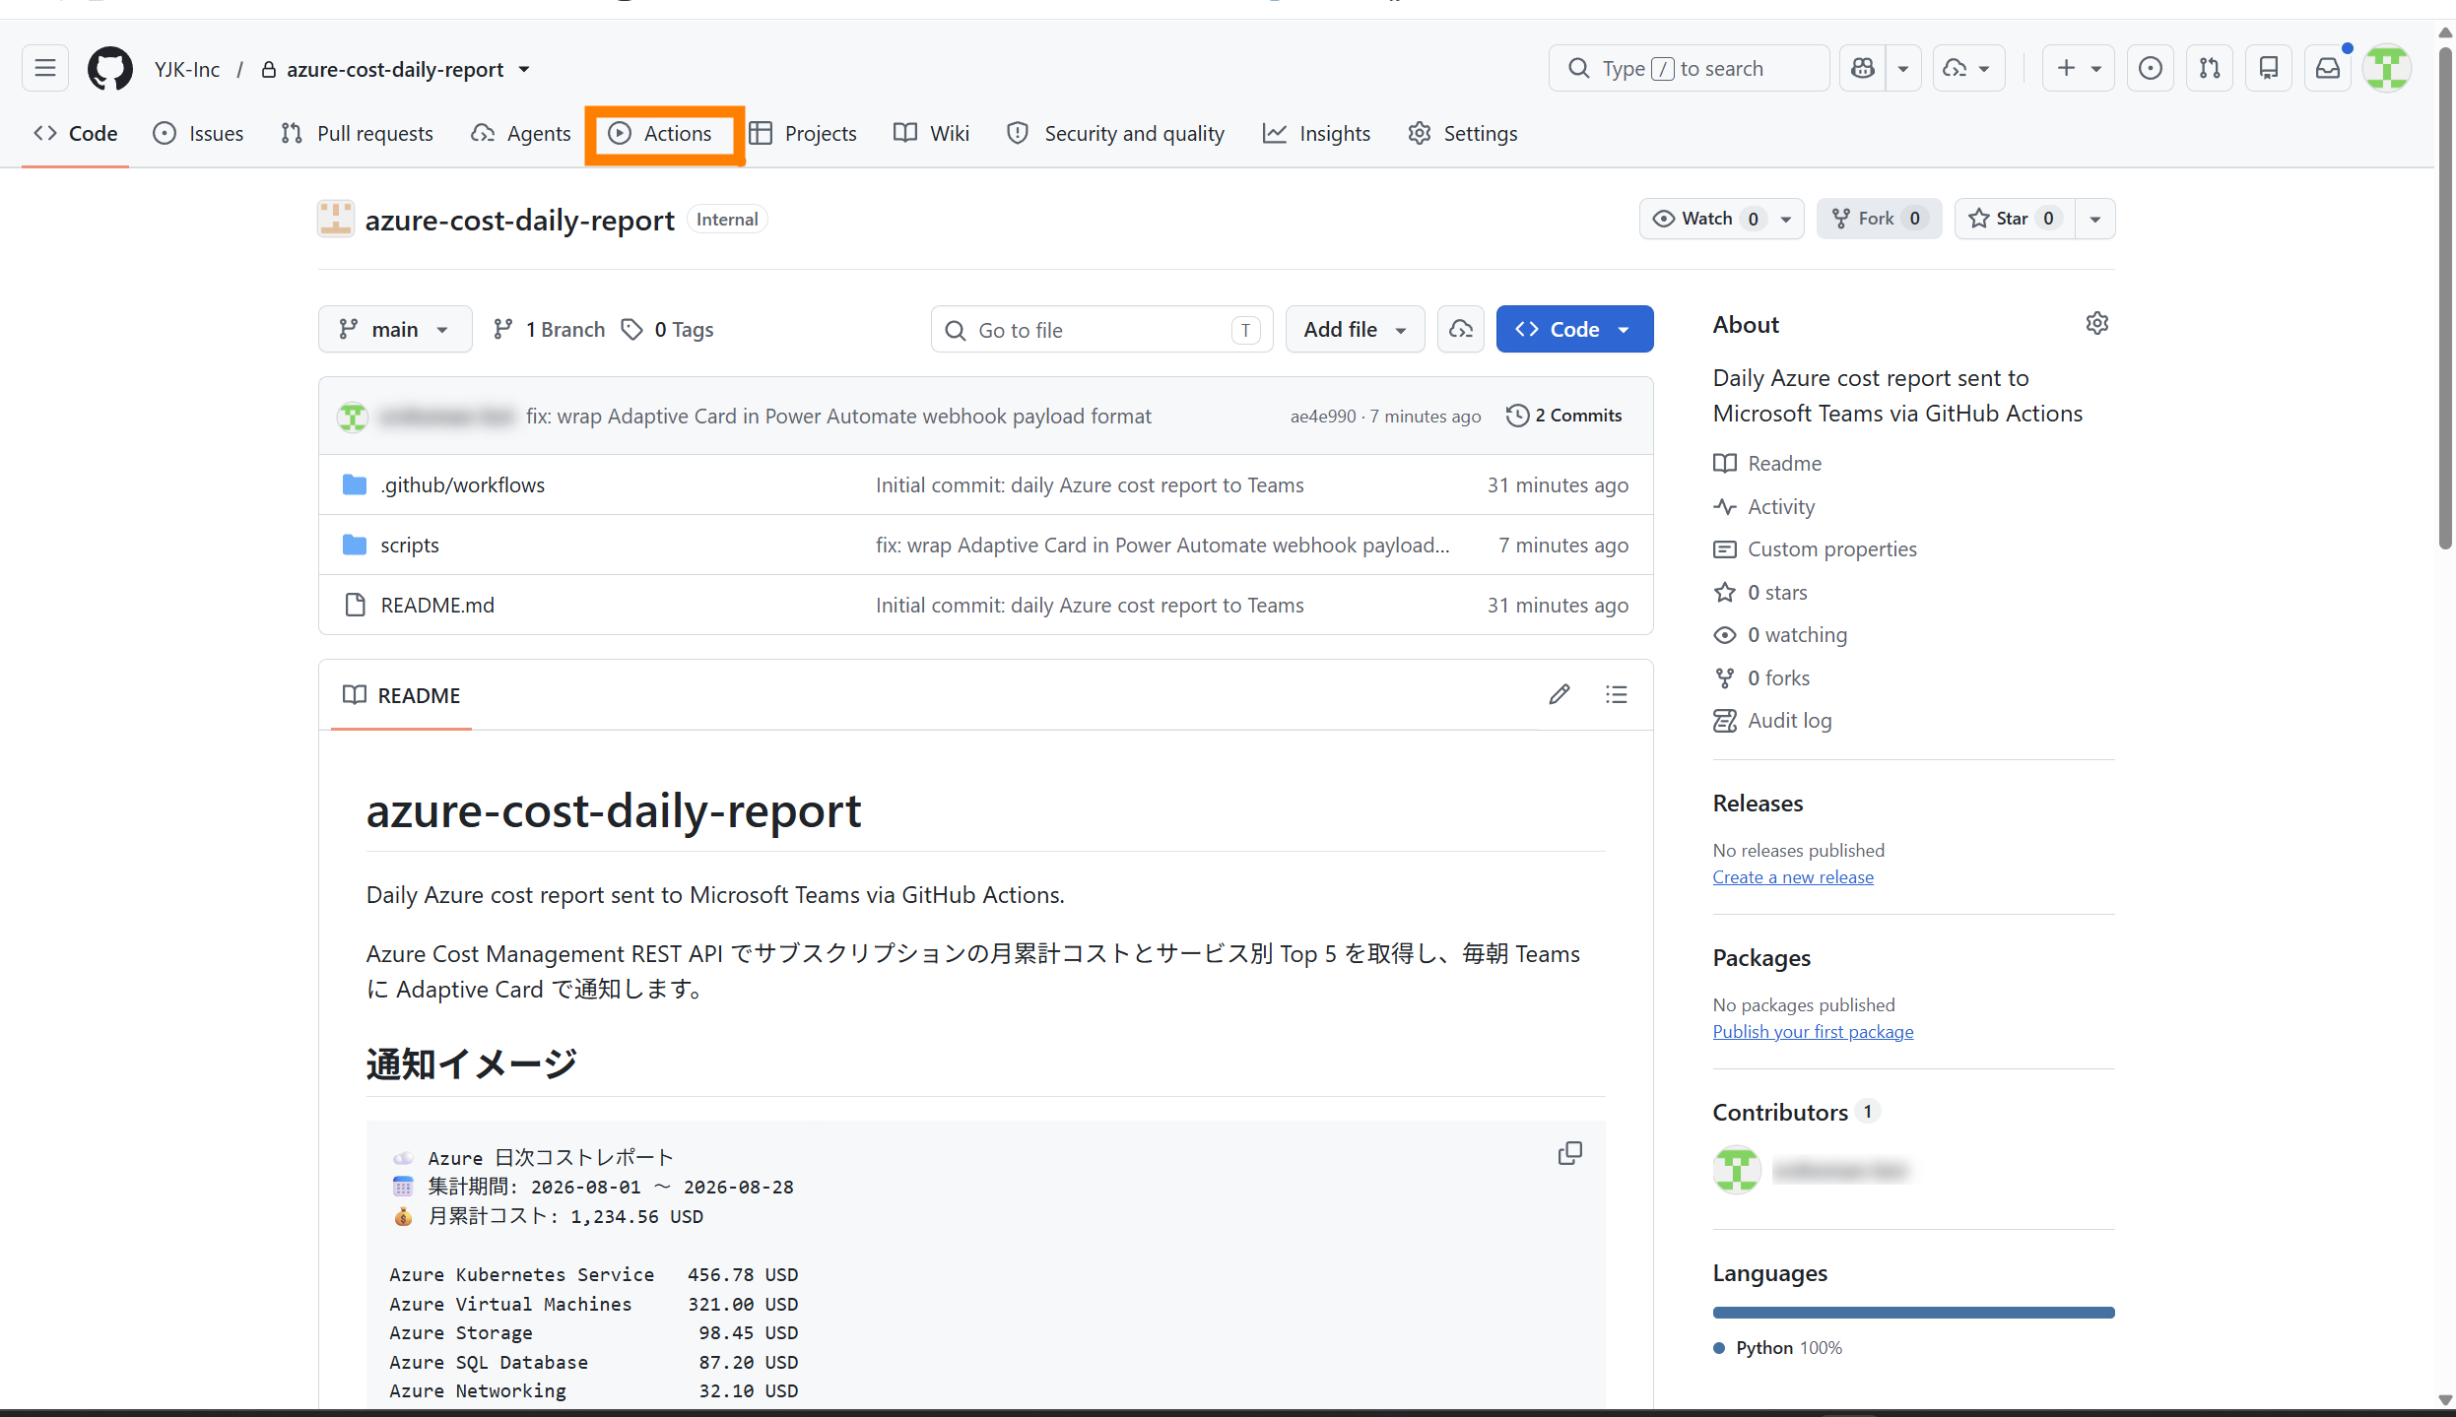Open README outline list icon
The image size is (2456, 1417).
1616,695
